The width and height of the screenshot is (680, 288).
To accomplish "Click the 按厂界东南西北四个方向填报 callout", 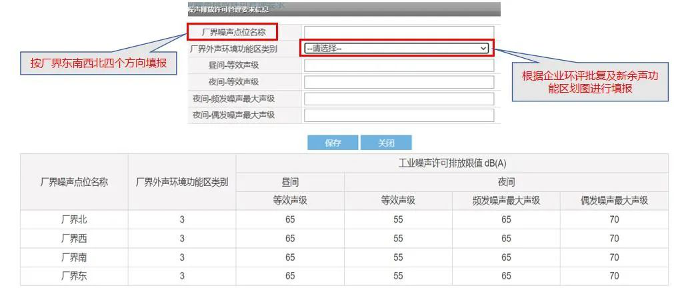I will pyautogui.click(x=98, y=64).
